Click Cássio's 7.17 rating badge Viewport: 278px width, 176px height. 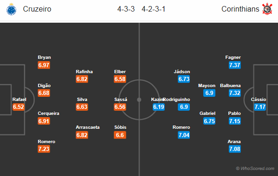[x=260, y=107]
